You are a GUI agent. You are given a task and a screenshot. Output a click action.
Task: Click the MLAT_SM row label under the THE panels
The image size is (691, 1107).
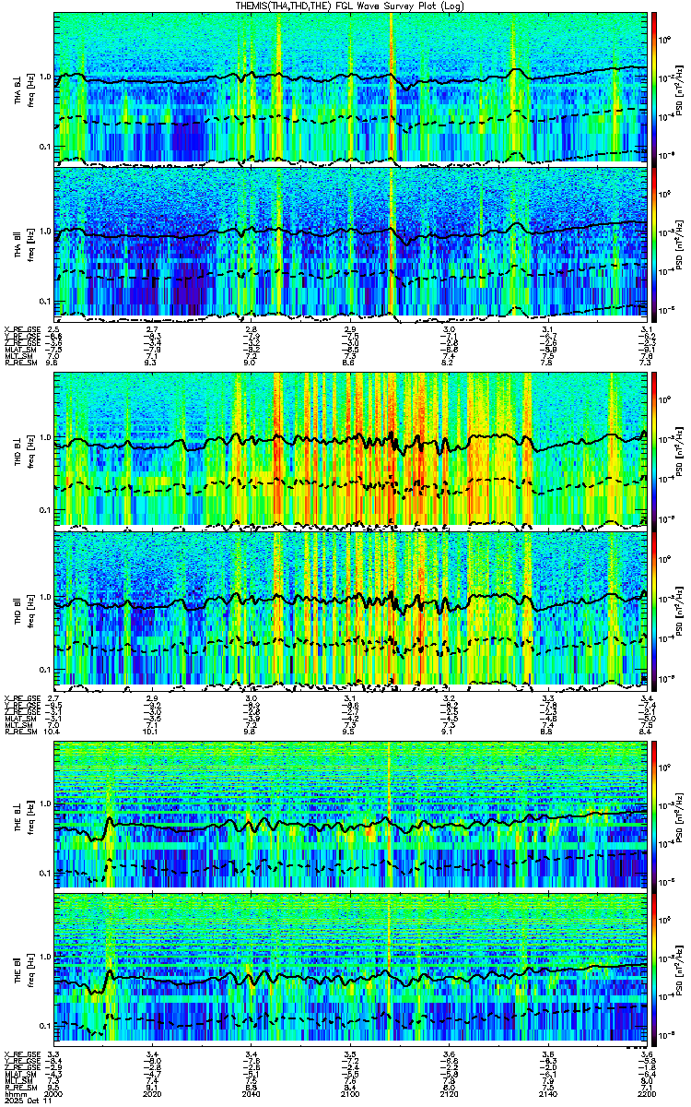[x=20, y=1075]
